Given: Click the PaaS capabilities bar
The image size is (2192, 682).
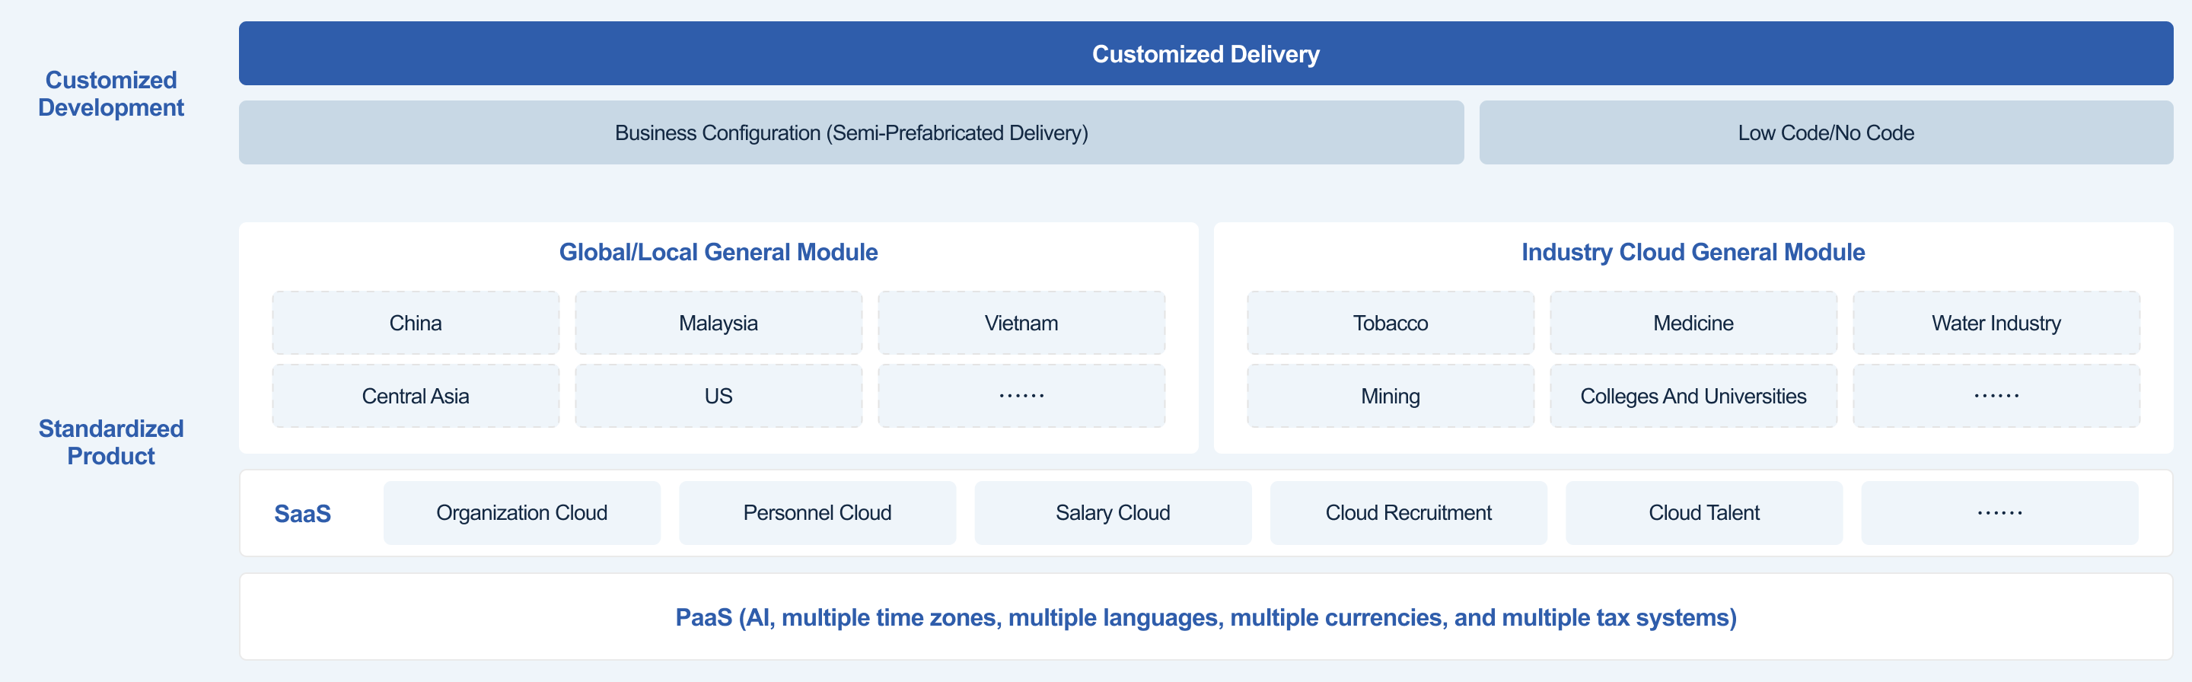Looking at the screenshot, I should coord(1206,617).
